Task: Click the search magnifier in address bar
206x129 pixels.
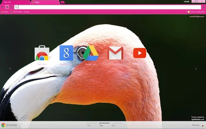Action: tap(16, 7)
